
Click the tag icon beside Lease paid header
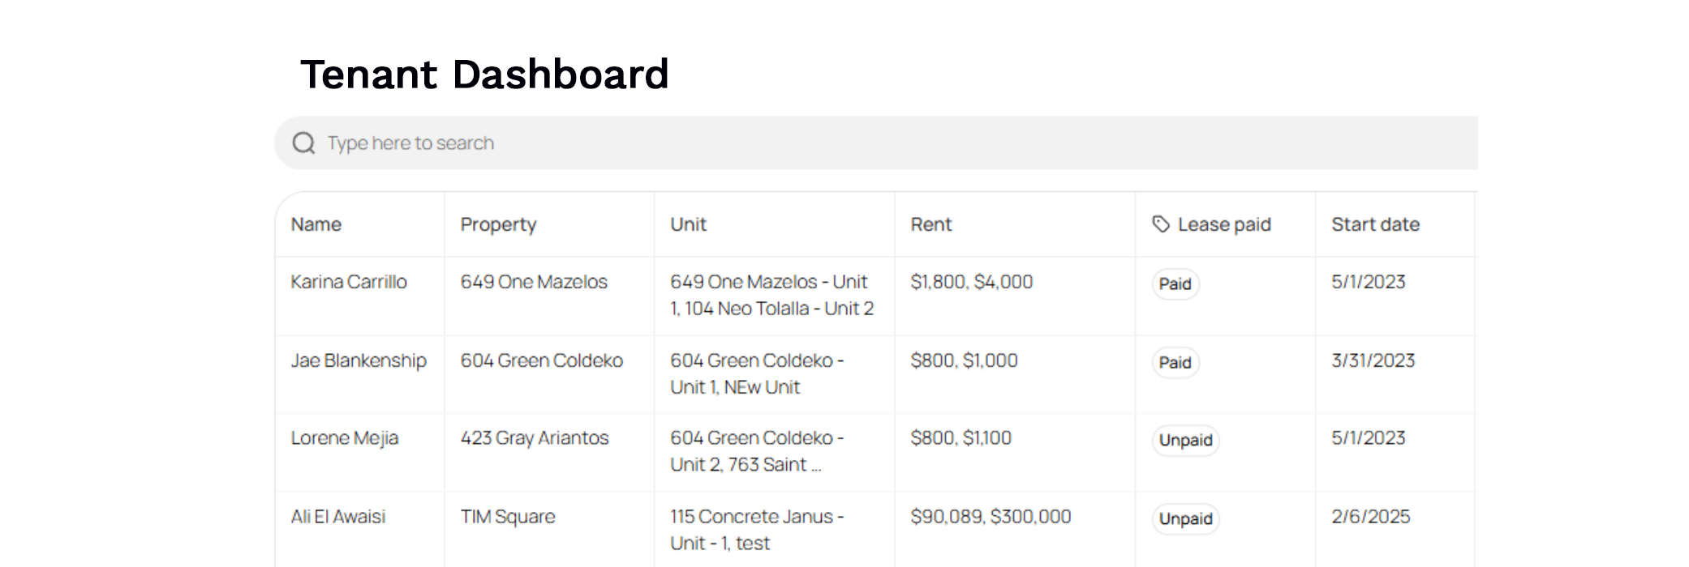coord(1158,224)
